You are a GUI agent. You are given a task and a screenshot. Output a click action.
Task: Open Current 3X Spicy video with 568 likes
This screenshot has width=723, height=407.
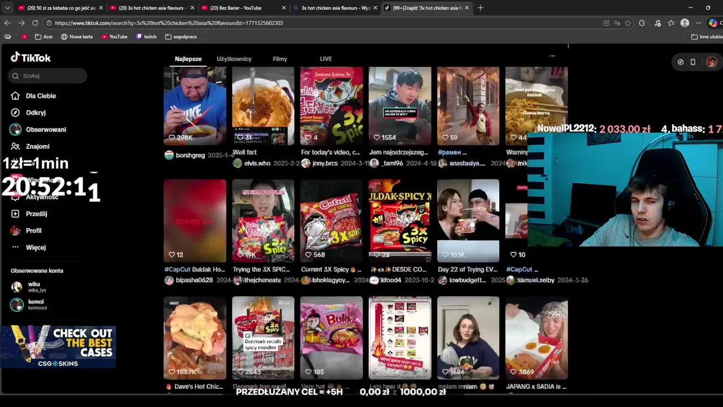tap(332, 221)
